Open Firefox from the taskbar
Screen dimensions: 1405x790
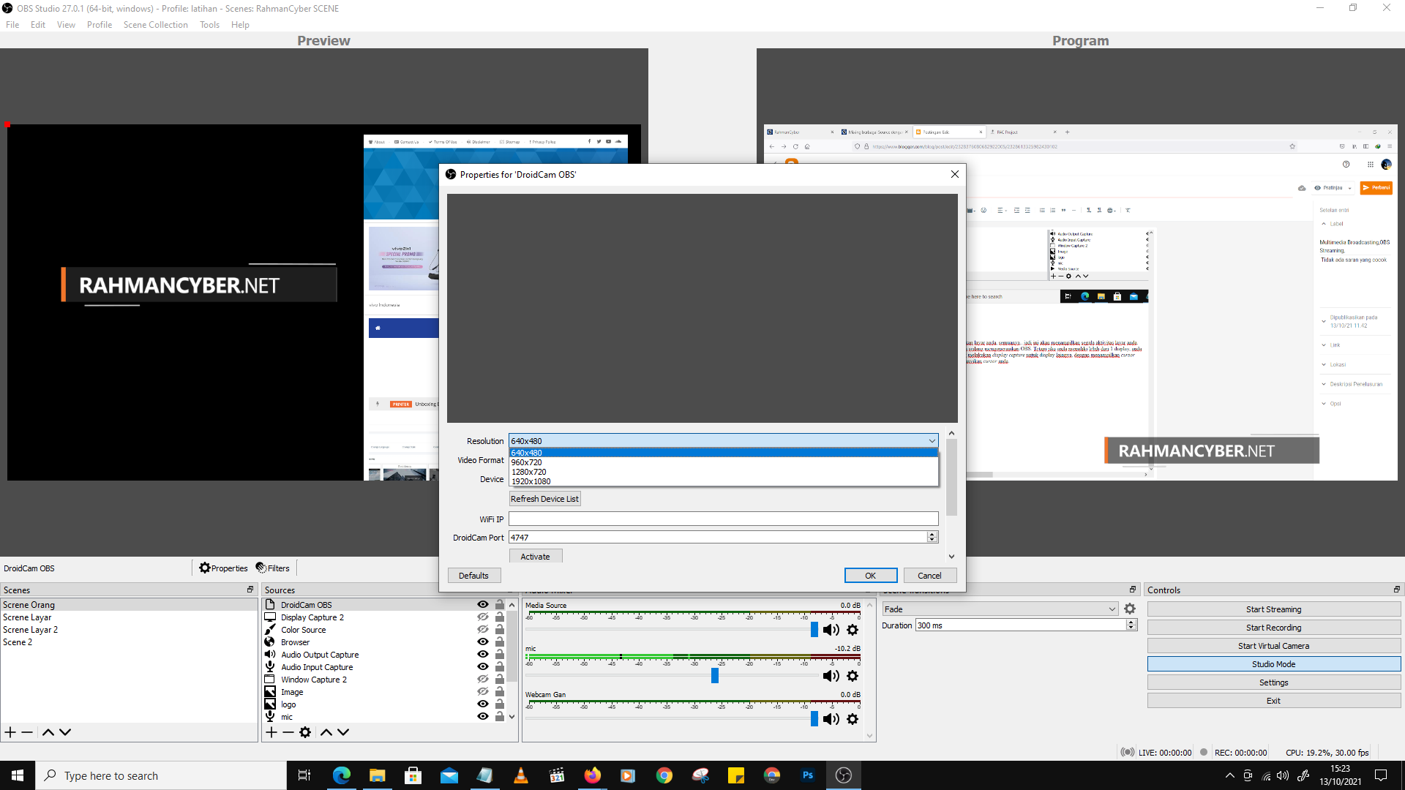[593, 775]
